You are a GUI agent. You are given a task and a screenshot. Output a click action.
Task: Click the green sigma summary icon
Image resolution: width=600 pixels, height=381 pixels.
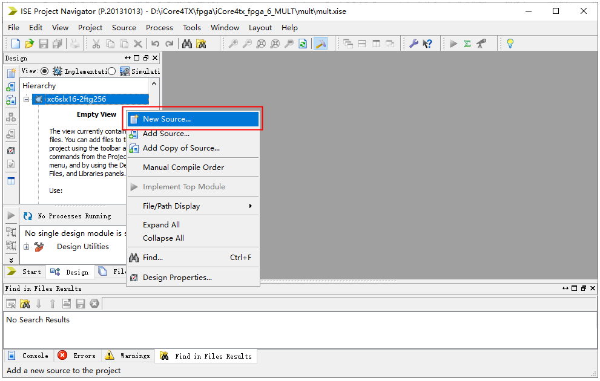[467, 44]
